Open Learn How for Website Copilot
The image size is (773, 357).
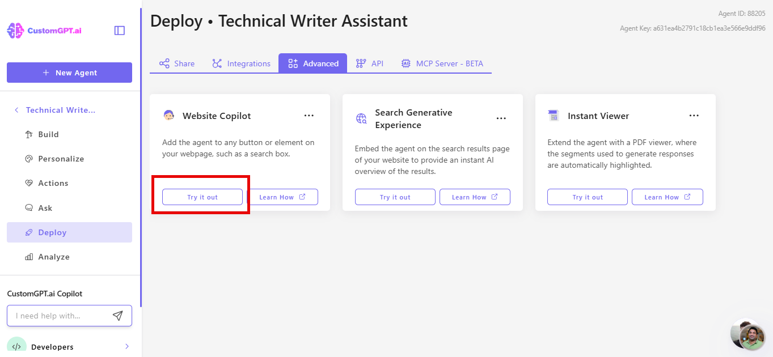(282, 197)
